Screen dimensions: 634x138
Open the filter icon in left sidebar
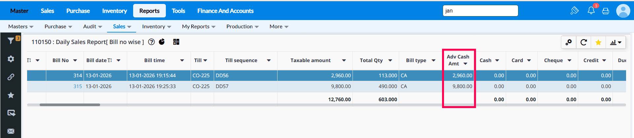tap(11, 40)
